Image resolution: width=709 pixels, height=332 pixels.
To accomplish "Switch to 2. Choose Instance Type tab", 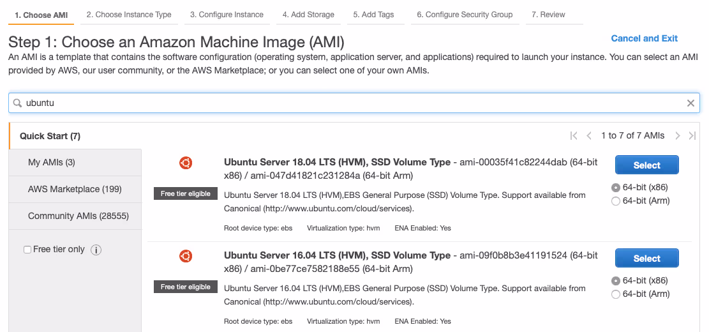I will point(129,15).
